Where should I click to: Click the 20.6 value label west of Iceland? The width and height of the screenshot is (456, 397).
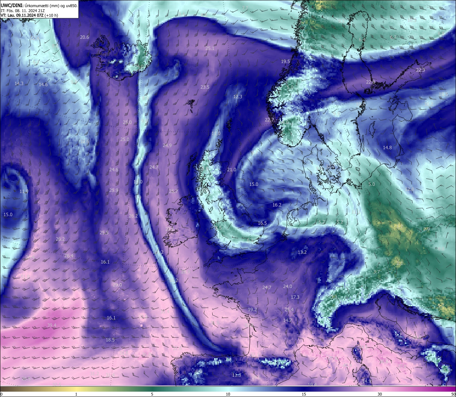pos(84,37)
